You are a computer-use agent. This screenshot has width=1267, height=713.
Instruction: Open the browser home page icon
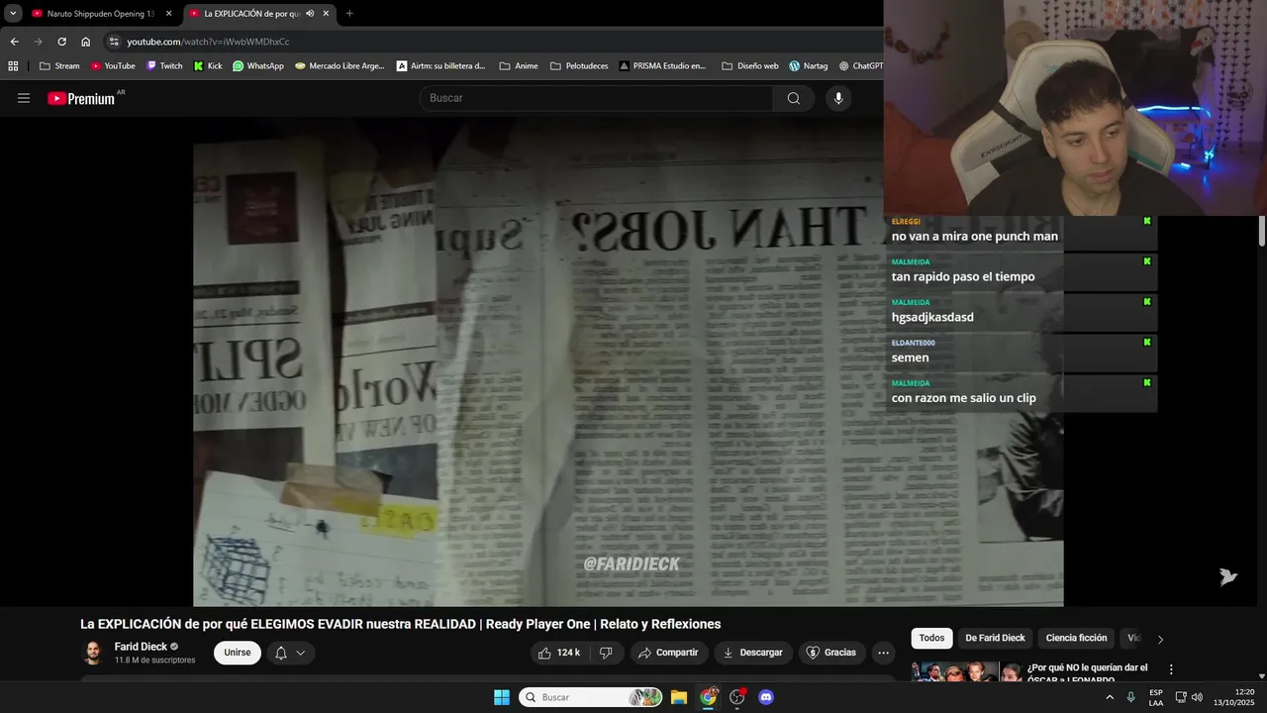(x=86, y=42)
